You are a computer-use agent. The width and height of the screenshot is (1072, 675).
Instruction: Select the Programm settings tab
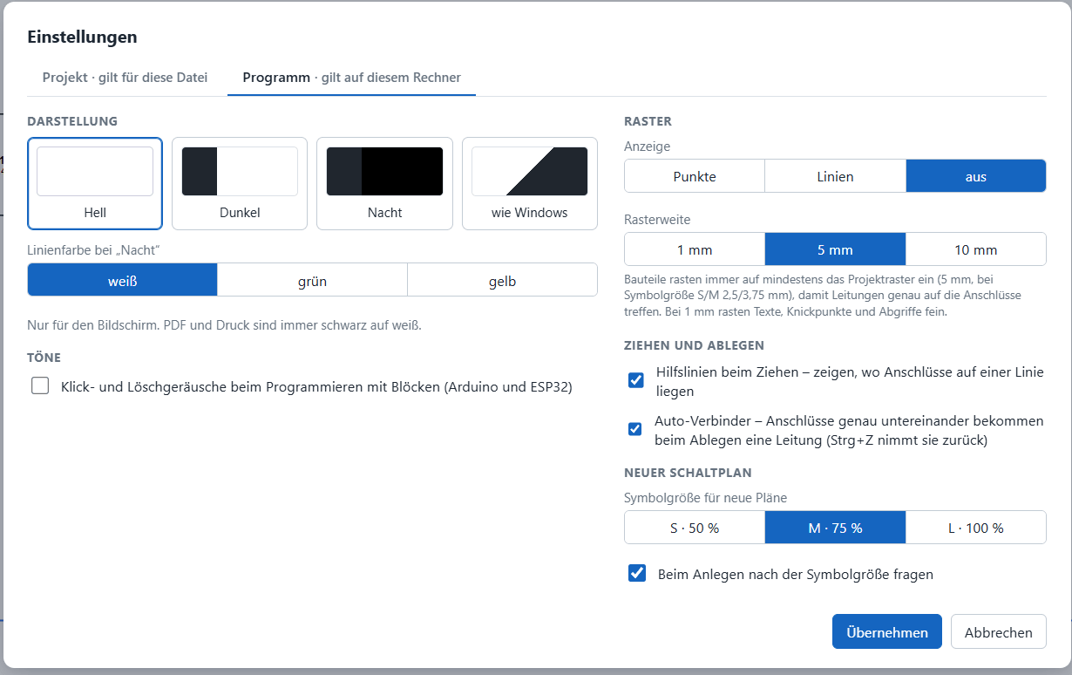point(351,78)
